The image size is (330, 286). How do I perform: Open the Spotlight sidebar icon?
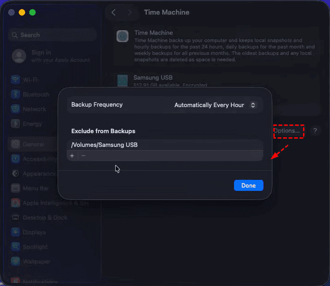pyautogui.click(x=16, y=247)
